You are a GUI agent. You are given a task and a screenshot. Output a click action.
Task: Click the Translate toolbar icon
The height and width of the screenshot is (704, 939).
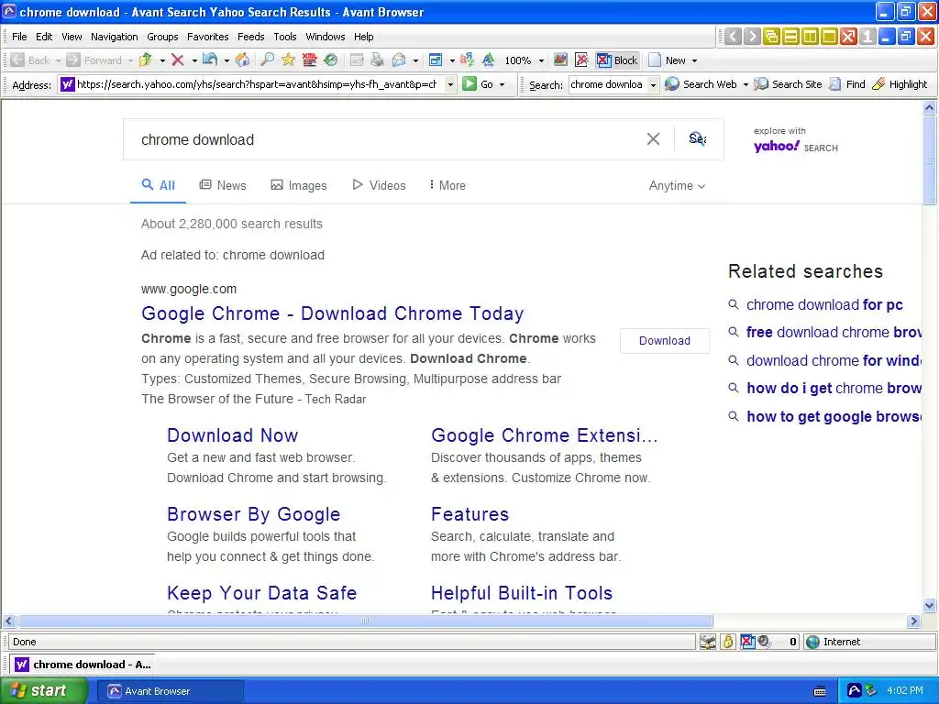468,60
